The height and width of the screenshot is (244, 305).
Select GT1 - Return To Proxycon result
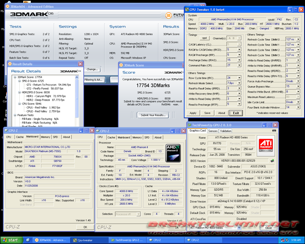[49, 85]
